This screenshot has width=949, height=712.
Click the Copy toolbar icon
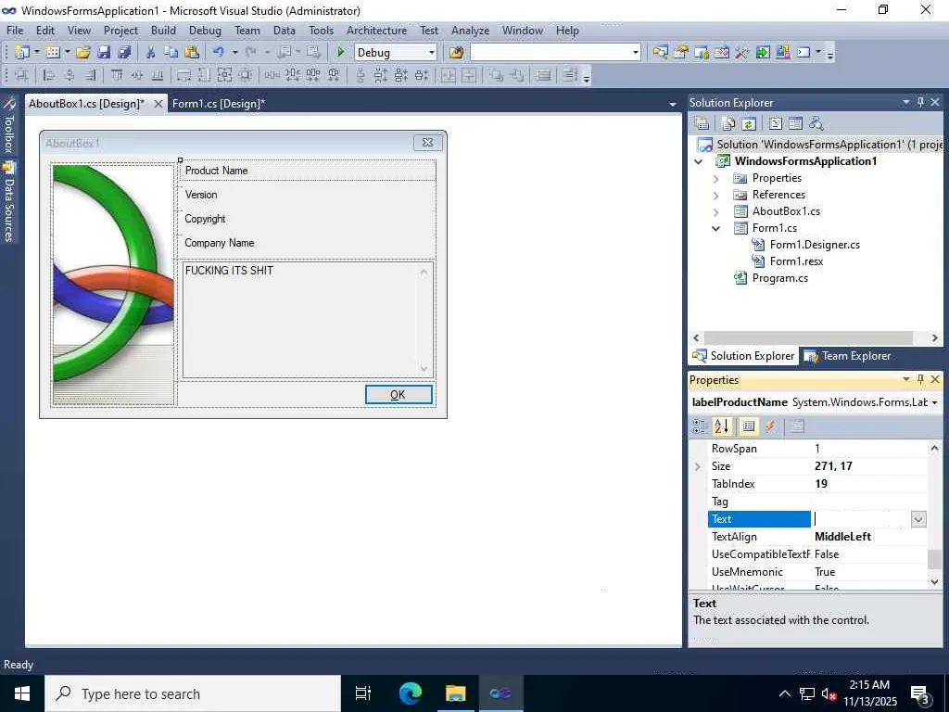pos(171,53)
